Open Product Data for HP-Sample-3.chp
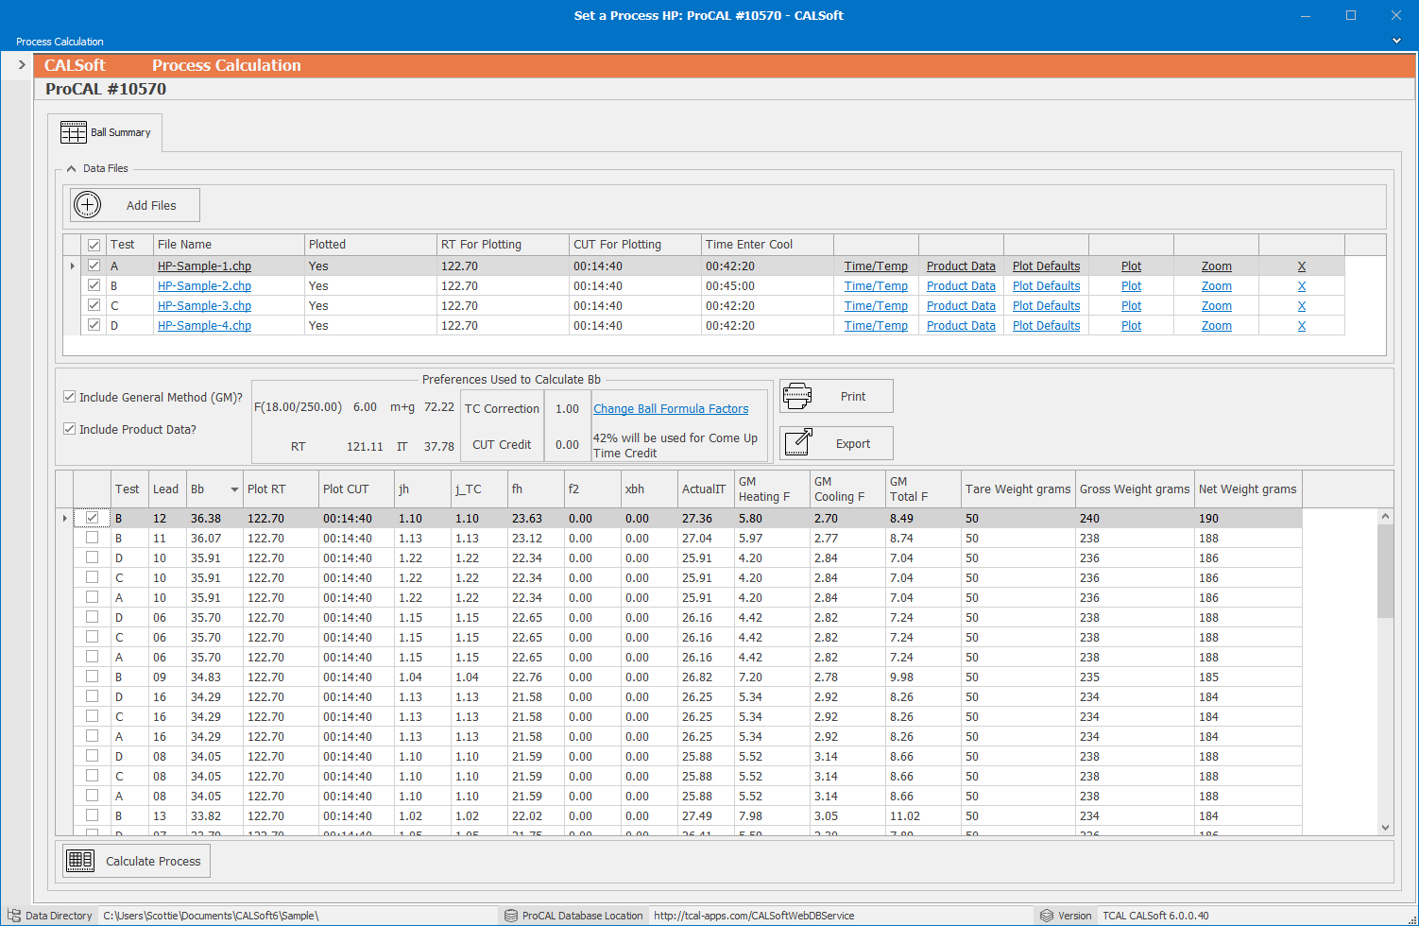The image size is (1419, 926). click(961, 306)
